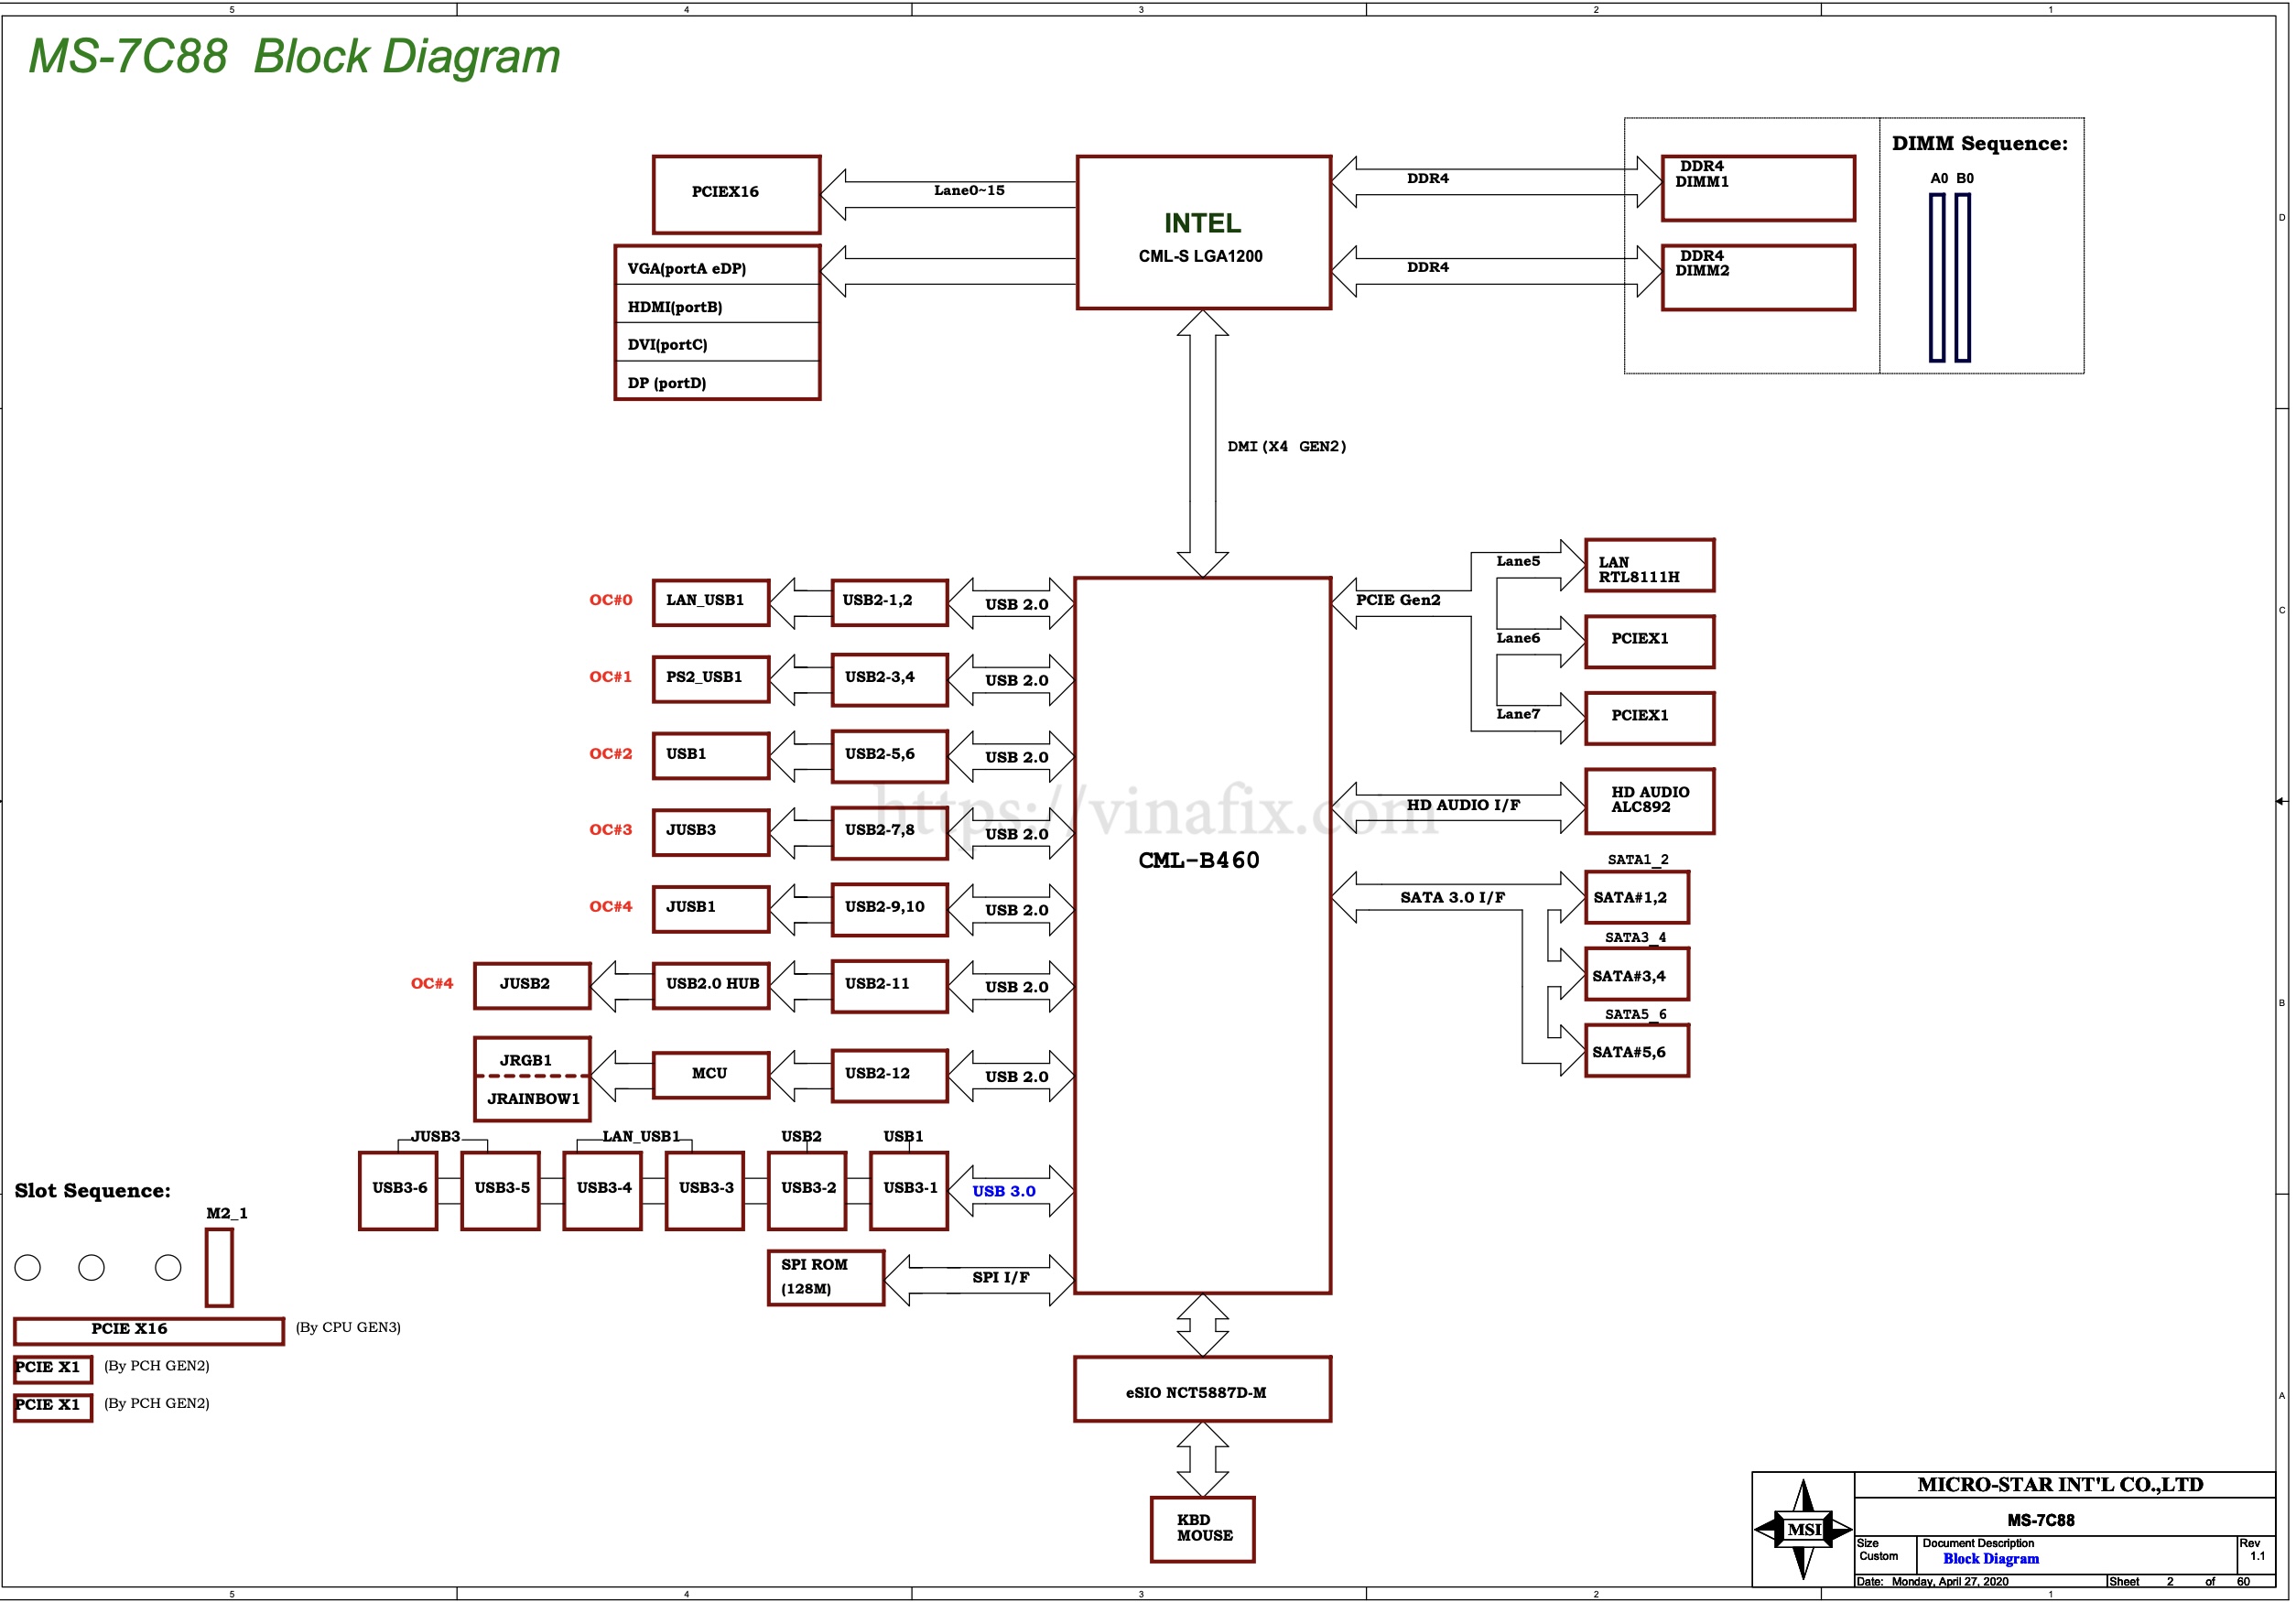Click the USB2.0 HUB block
The image size is (2296, 1602).
(x=711, y=985)
